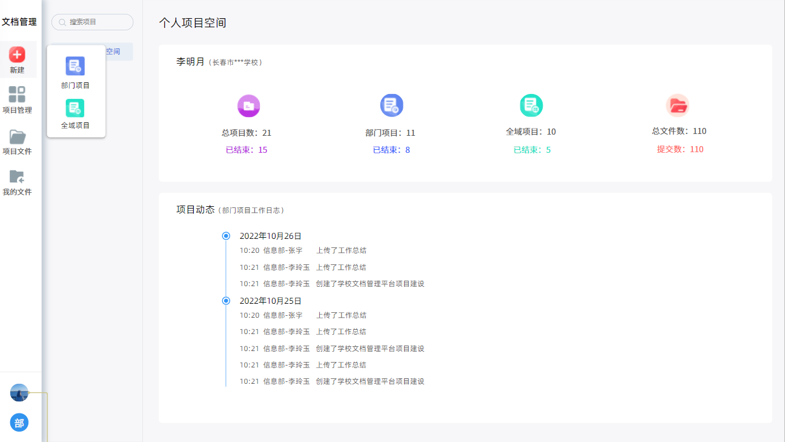Open 项目文件 folder icon

coord(17,136)
